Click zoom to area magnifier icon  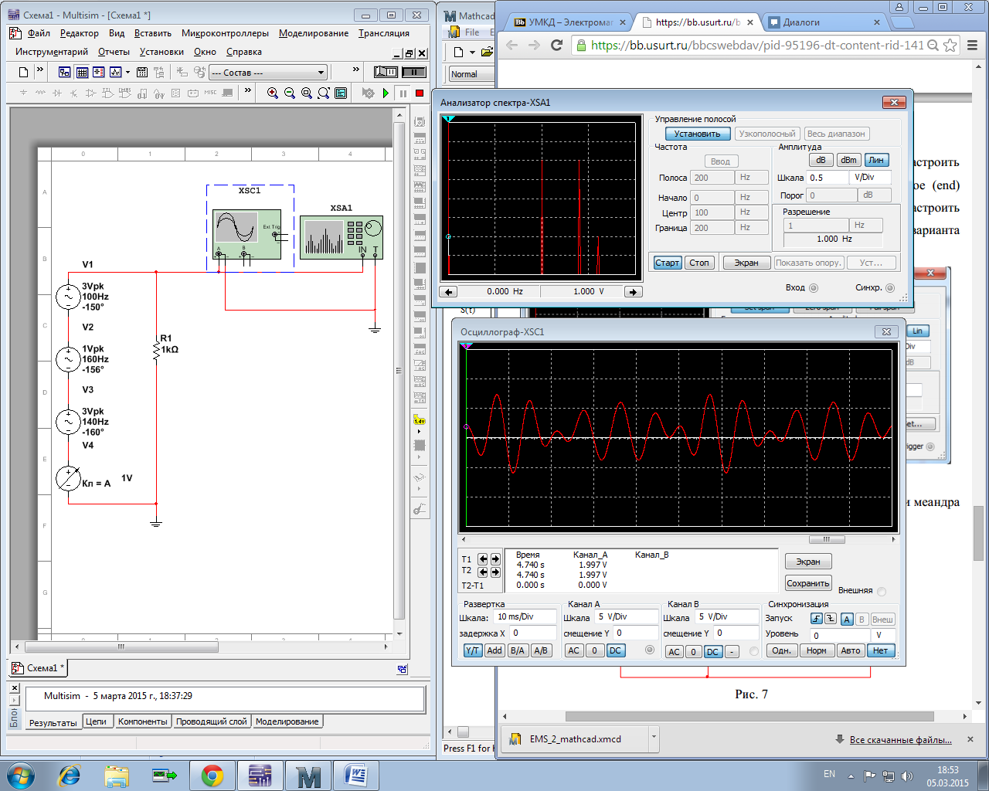point(307,93)
